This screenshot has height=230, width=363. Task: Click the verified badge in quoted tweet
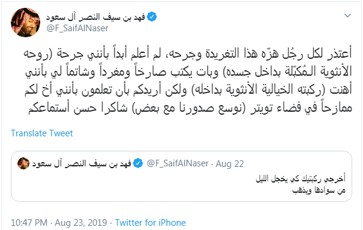pos(138,163)
